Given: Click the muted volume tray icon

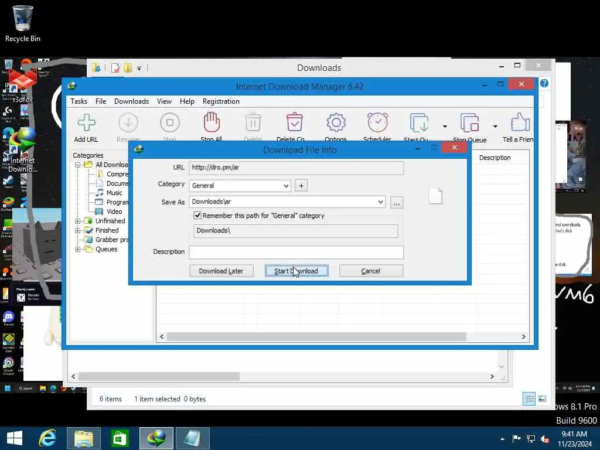Looking at the screenshot, I should click(546, 439).
